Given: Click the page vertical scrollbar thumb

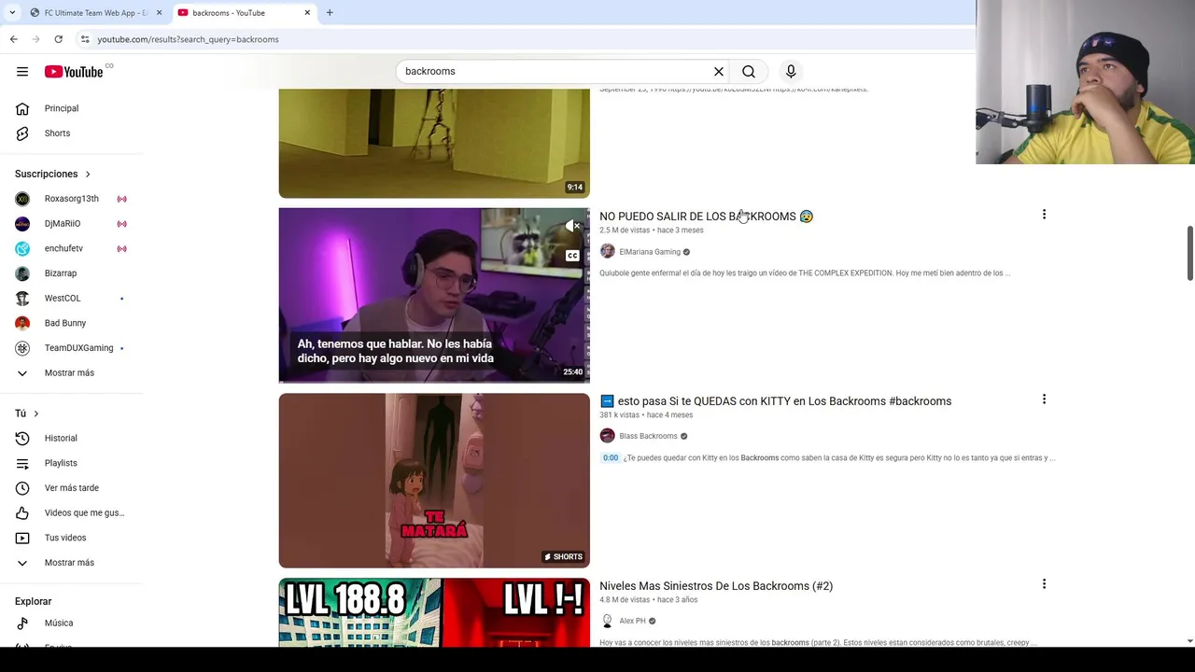Looking at the screenshot, I should [x=1189, y=252].
